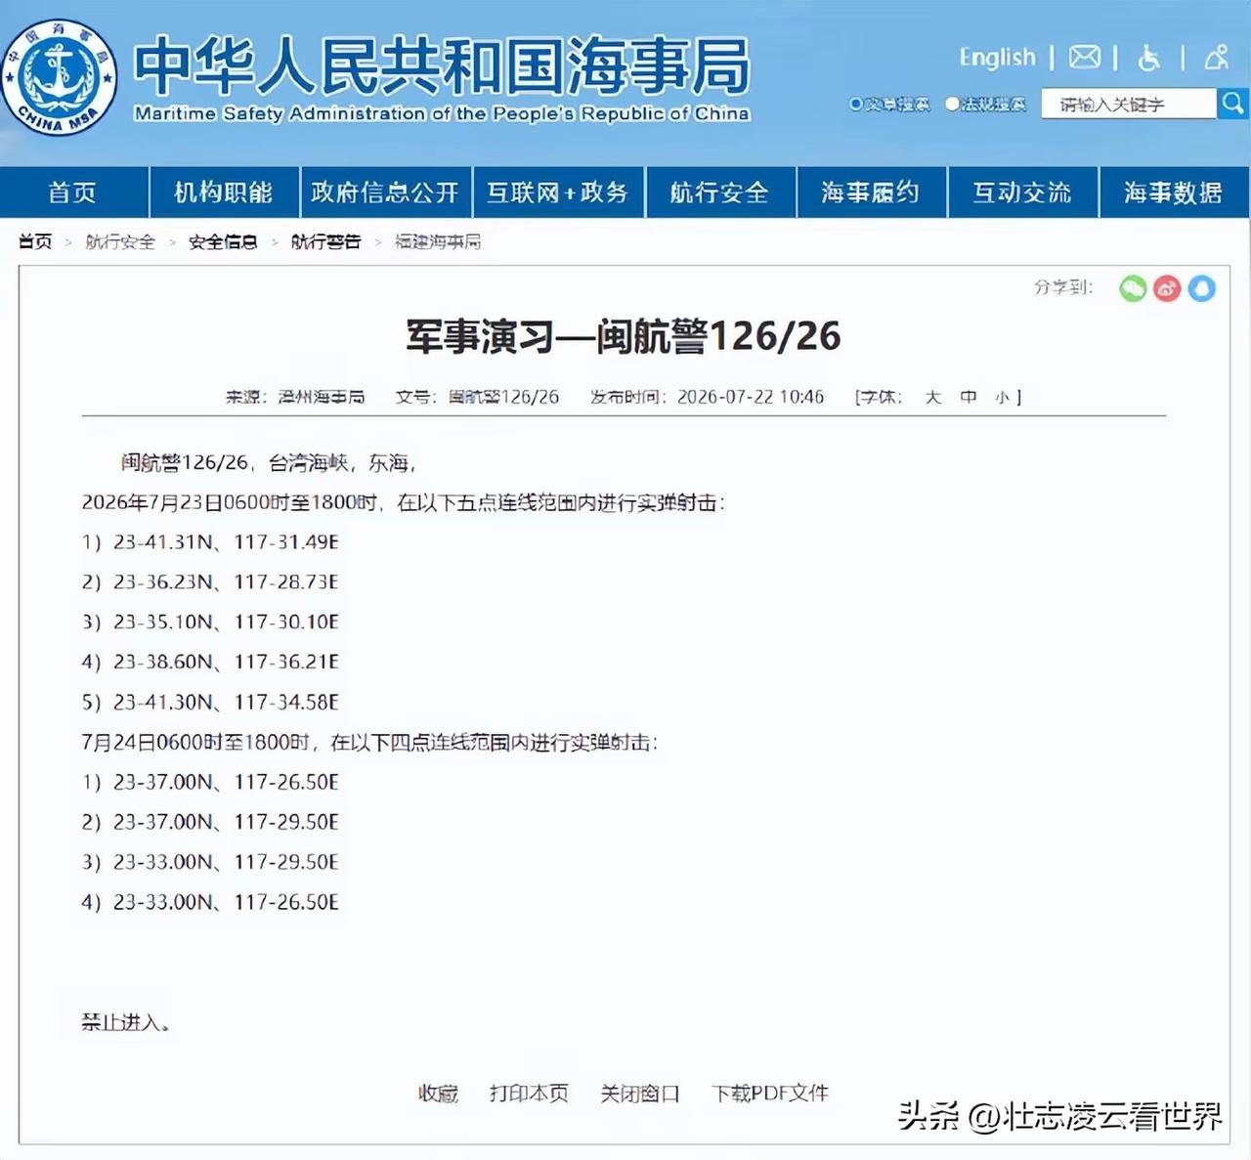Click the keyword search input field
This screenshot has width=1251, height=1160.
(1129, 104)
